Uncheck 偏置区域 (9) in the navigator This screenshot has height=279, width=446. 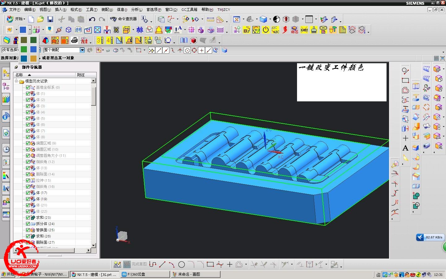click(x=28, y=143)
